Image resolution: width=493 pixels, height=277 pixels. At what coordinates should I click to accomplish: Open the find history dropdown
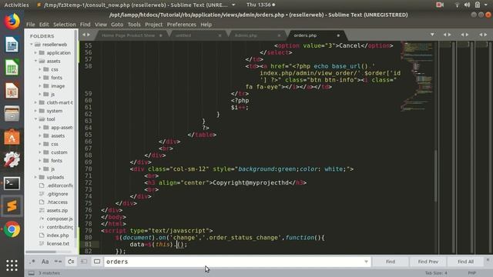pos(366,262)
